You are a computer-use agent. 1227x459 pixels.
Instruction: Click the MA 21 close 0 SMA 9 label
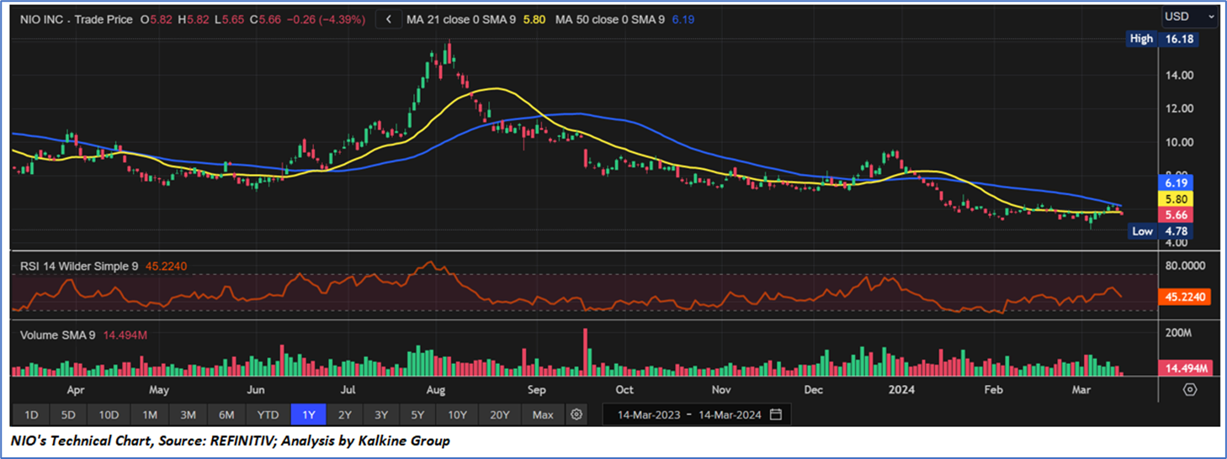click(461, 18)
